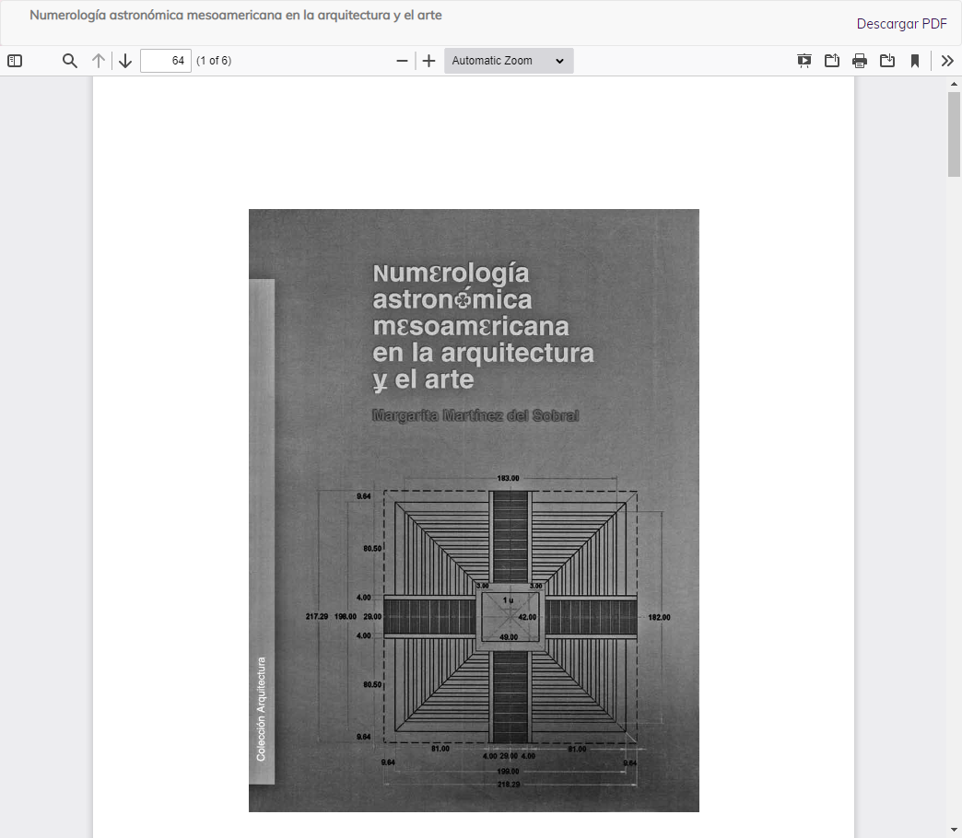962x838 pixels.
Task: Download the PDF via toolbar icon
Action: click(887, 61)
